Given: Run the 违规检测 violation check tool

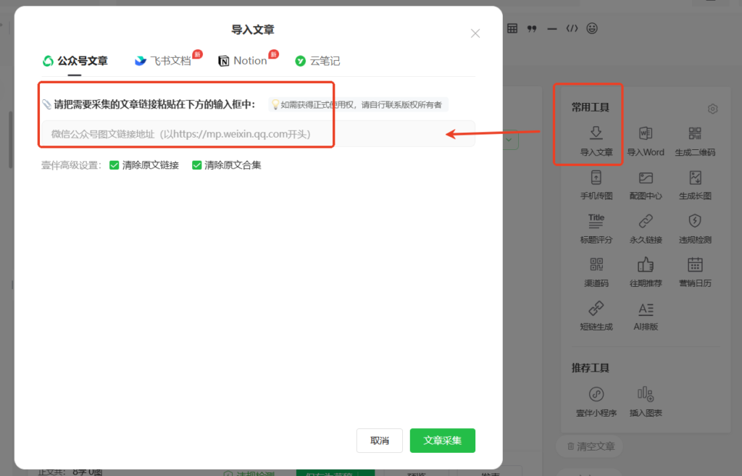Looking at the screenshot, I should tap(695, 228).
